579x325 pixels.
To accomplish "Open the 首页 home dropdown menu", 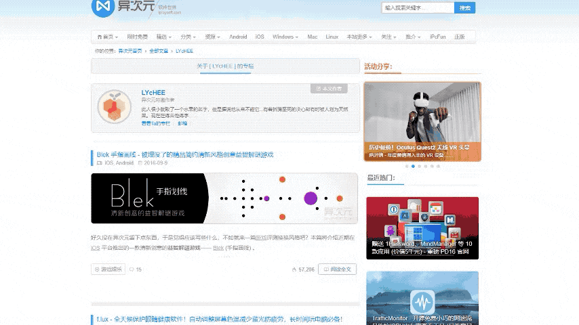I will (107, 37).
